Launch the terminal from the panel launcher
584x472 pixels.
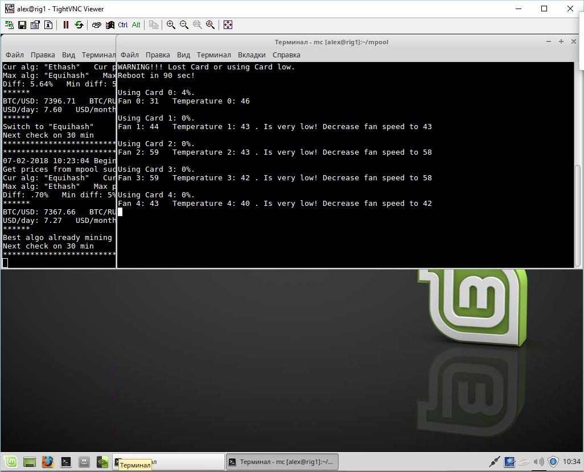(x=66, y=462)
